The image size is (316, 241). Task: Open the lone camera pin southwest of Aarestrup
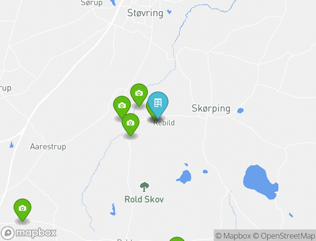coord(22,209)
